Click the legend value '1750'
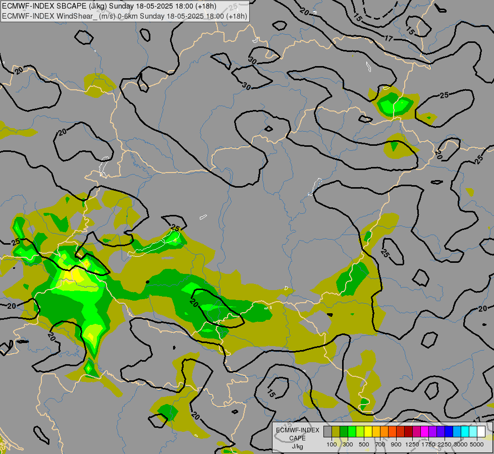The image size is (494, 454). [428, 444]
